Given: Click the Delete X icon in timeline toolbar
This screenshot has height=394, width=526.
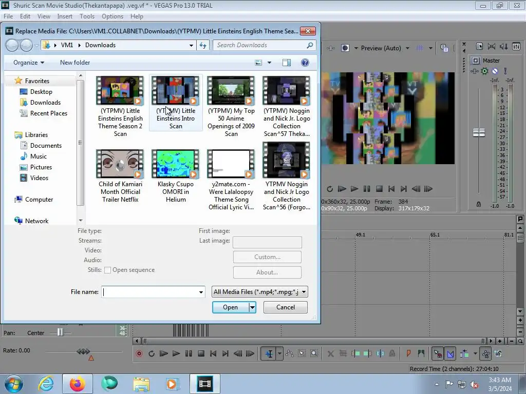Looking at the screenshot, I should (x=330, y=353).
